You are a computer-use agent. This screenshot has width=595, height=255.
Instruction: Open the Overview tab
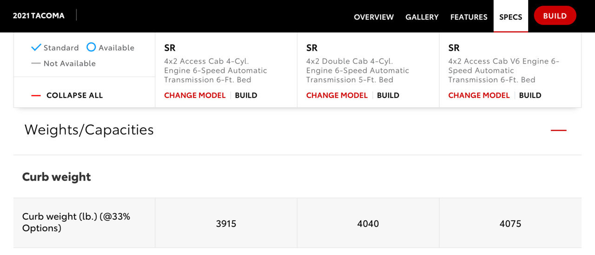pos(374,17)
